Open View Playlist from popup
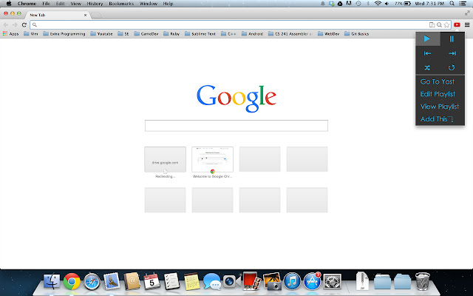The width and height of the screenshot is (473, 296). (x=440, y=107)
